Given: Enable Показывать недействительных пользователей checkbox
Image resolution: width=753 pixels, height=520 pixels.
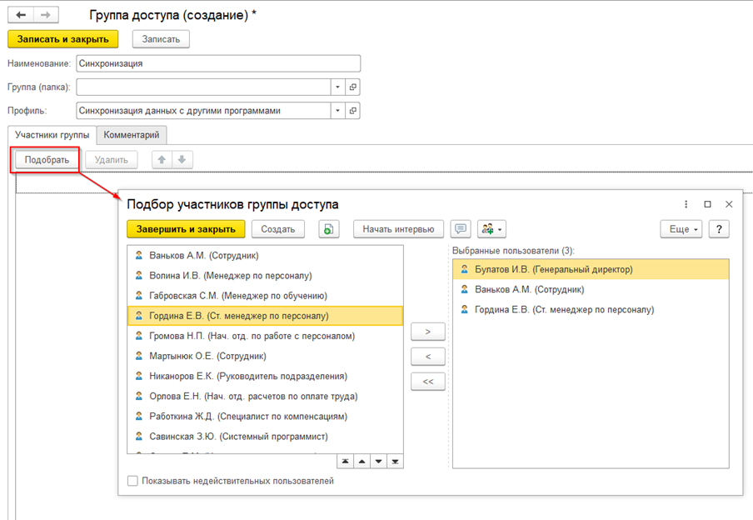Looking at the screenshot, I should point(132,481).
